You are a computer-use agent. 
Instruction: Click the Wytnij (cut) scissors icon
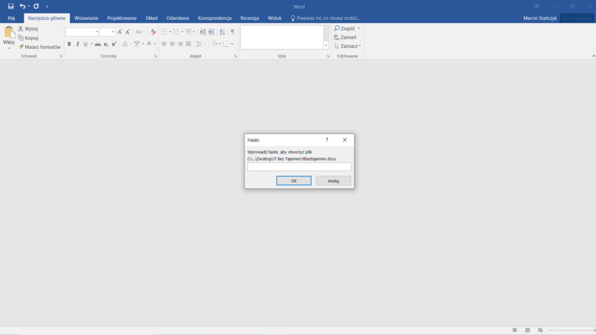pos(21,28)
